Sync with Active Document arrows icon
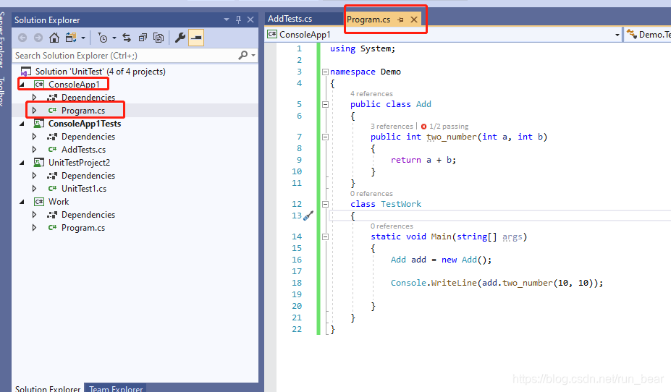Screen dimensions: 671x392 [x=127, y=38]
